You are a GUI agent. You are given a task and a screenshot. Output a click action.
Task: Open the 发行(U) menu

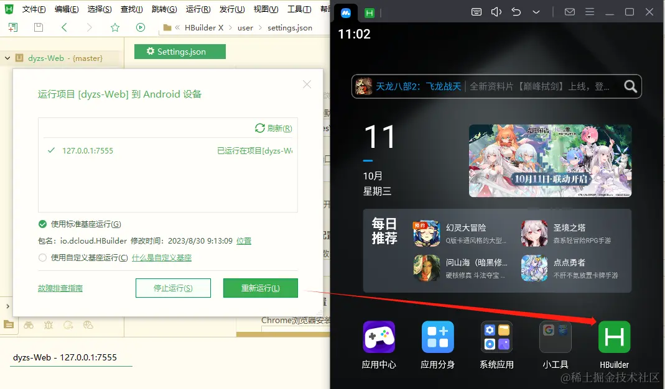[232, 9]
